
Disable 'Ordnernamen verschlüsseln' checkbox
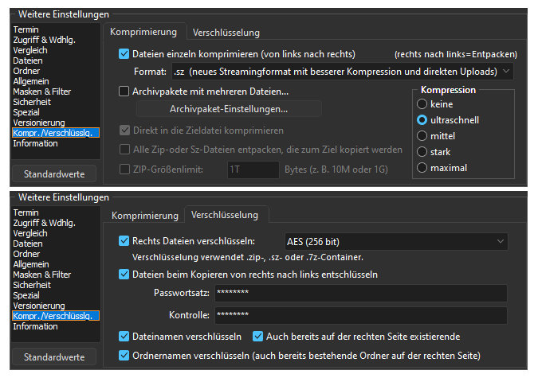(x=124, y=355)
